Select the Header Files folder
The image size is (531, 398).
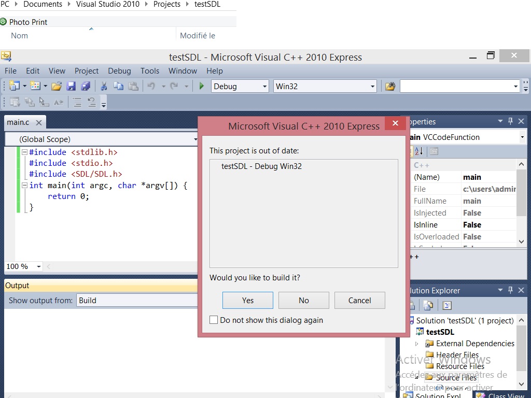point(457,354)
